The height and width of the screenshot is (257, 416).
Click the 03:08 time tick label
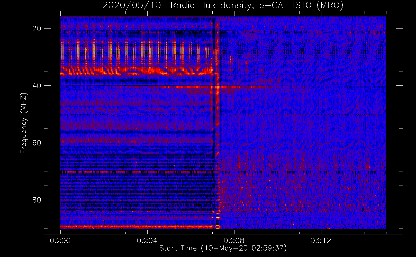234,241
